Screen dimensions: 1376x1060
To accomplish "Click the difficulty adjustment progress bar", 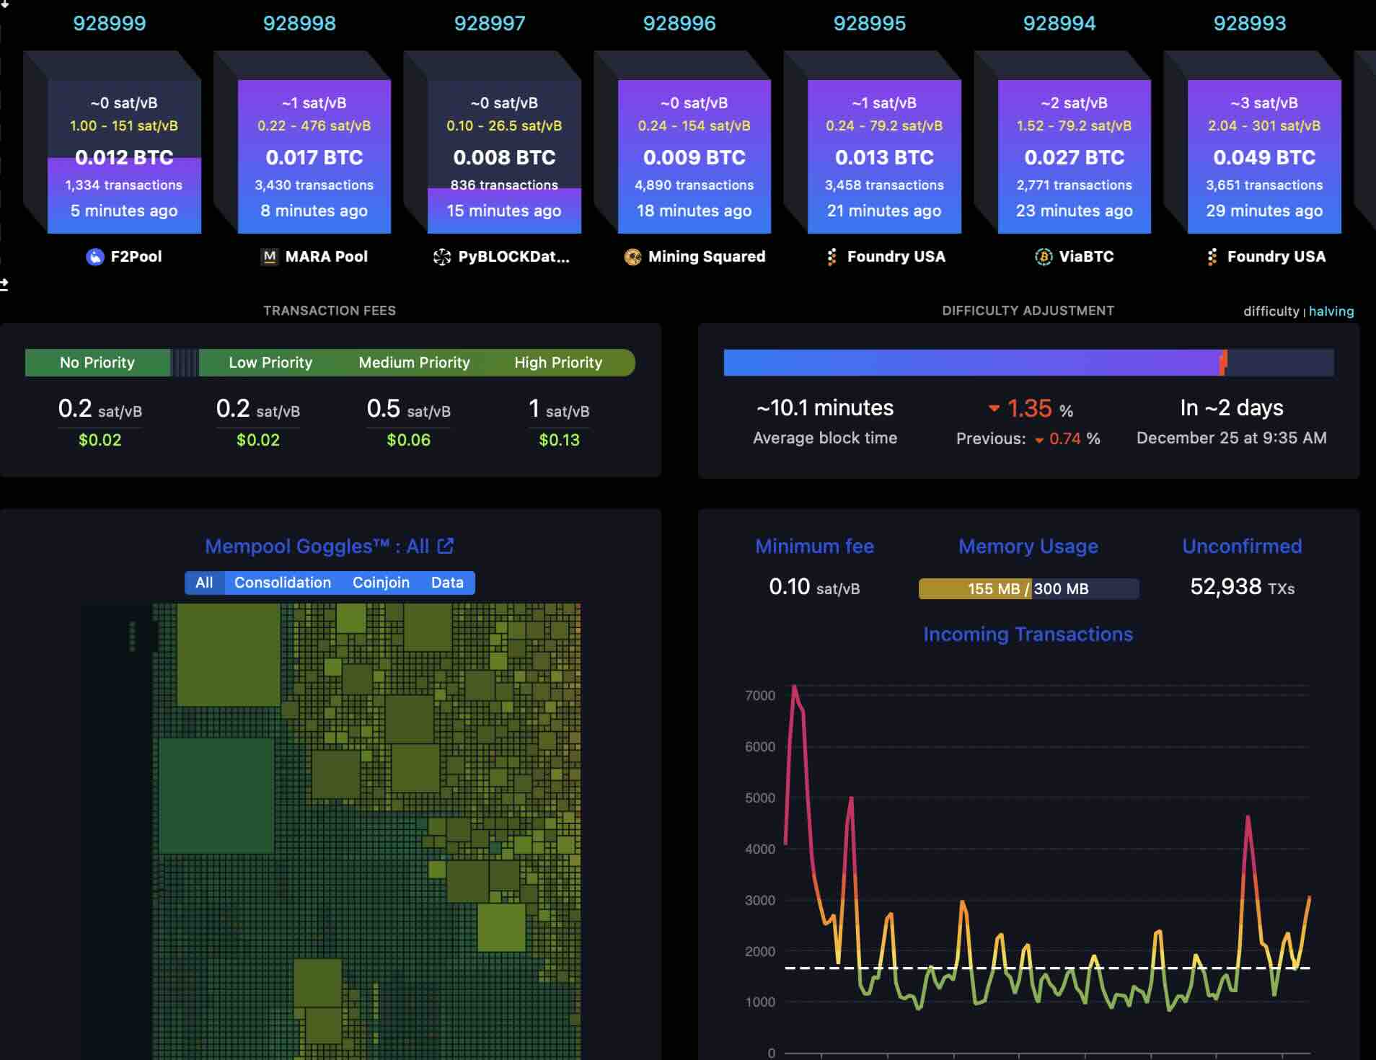I will 1028,363.
